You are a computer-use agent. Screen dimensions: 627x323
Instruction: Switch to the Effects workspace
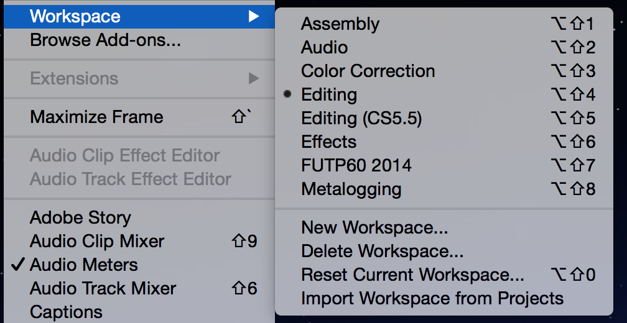pos(444,142)
